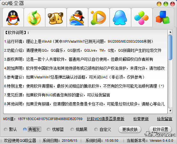
Task: Select the 炫酷黑 skin radio button
Action: (79, 129)
